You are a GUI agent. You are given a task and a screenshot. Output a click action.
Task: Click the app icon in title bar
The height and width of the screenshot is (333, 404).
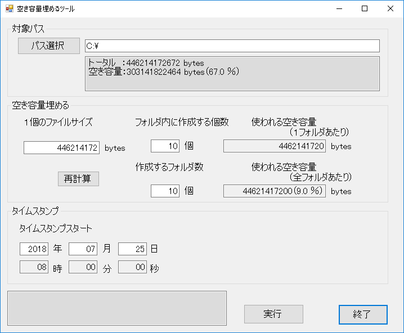point(9,9)
